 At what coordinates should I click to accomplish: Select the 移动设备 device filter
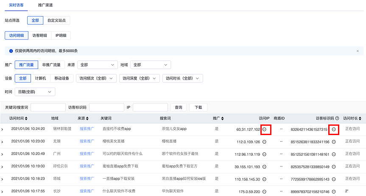59,78
